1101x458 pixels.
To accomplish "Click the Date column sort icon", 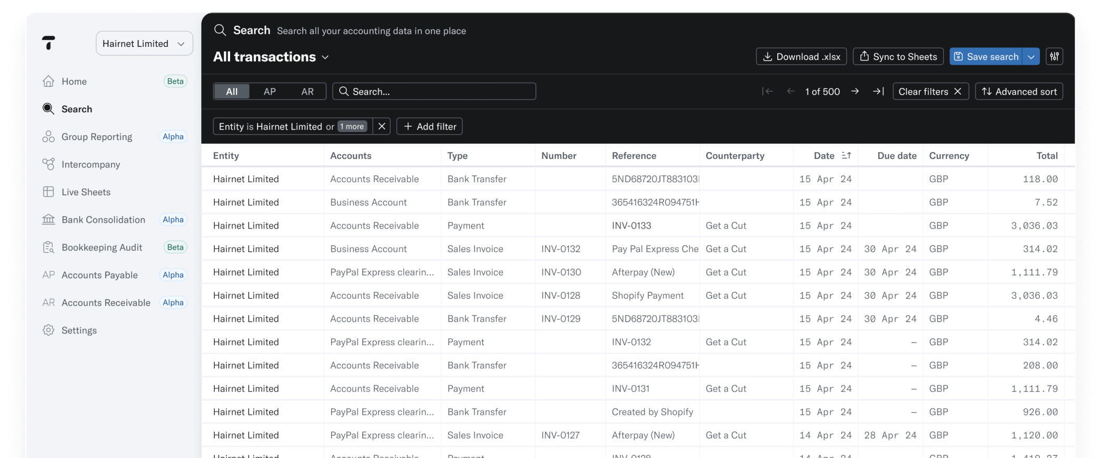I will coord(846,155).
